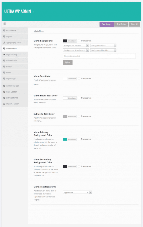
Task: Open the Form settings section
Action: click(x=15, y=72)
